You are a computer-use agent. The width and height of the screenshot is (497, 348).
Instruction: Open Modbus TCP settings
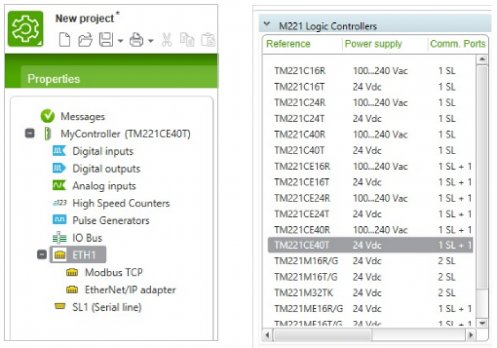click(x=114, y=272)
